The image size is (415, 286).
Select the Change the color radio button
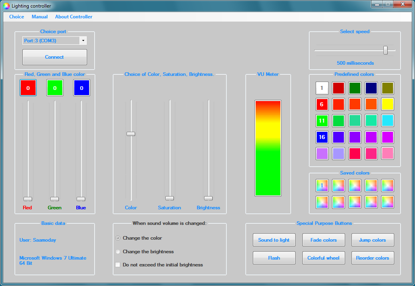point(118,238)
